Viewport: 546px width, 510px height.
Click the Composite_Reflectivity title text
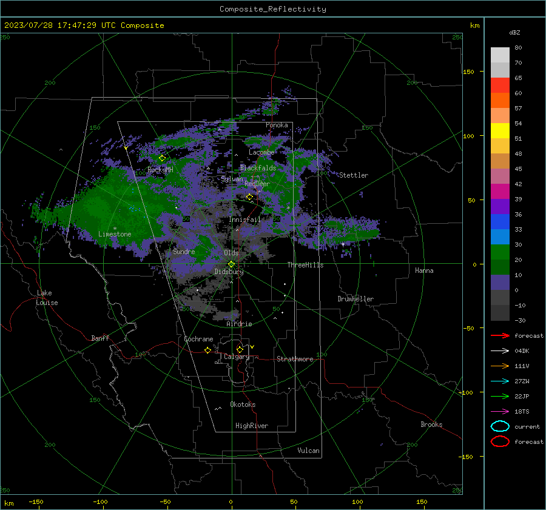point(272,9)
